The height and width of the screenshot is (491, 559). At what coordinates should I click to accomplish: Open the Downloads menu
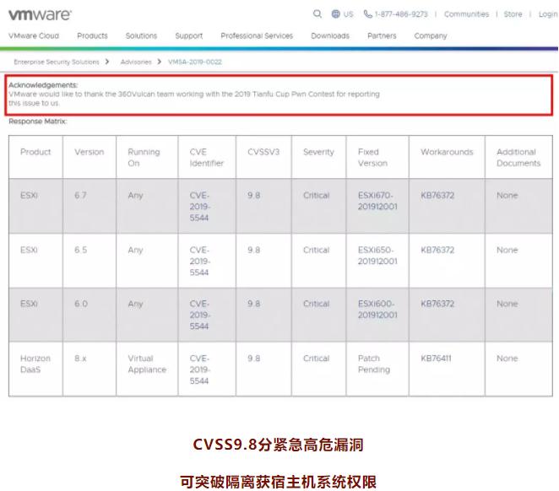click(330, 35)
